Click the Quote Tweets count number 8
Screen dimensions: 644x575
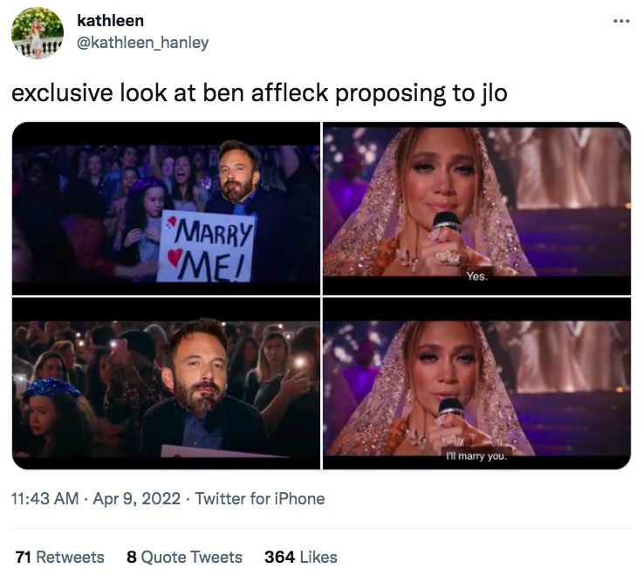(132, 558)
